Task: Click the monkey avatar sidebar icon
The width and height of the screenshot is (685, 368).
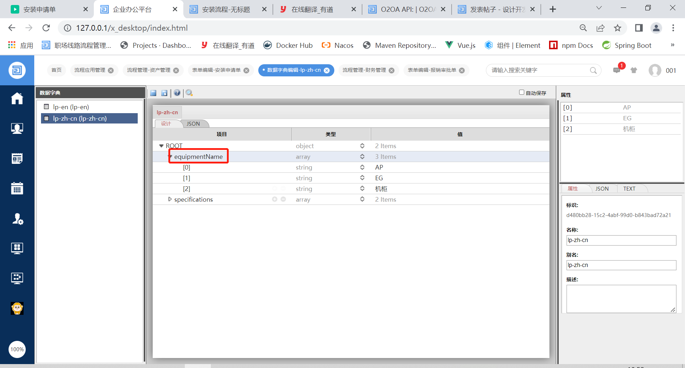Action: 17,308
